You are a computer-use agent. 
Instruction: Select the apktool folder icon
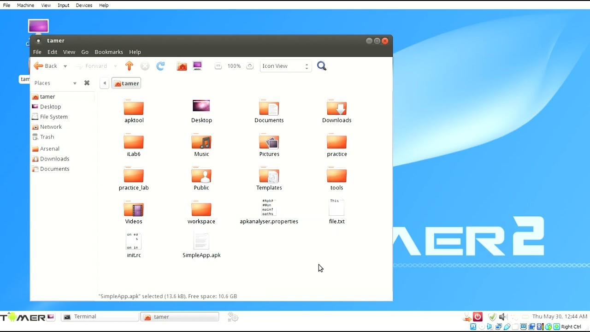(134, 107)
